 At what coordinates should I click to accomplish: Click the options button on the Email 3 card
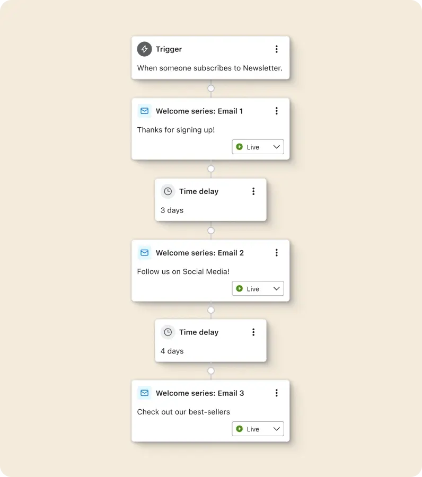click(x=276, y=393)
